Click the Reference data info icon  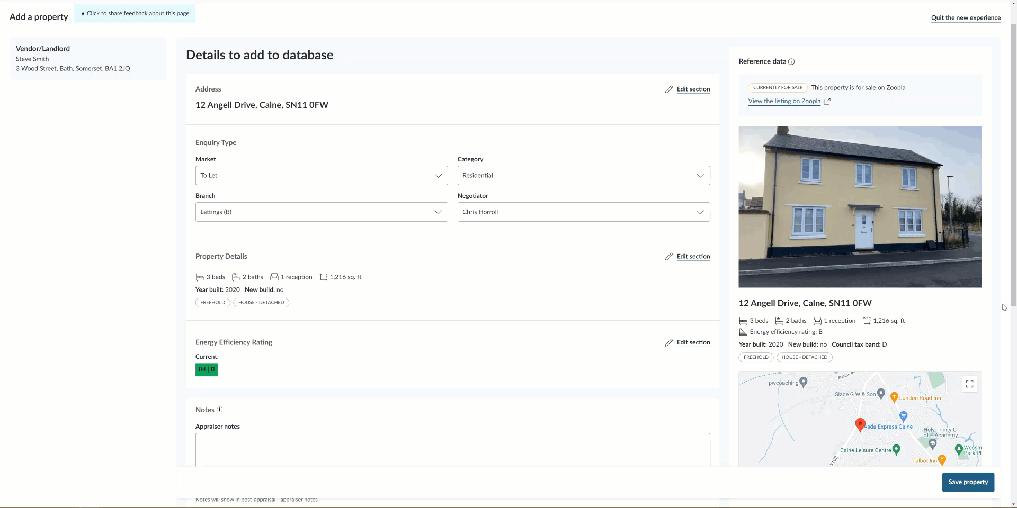(791, 62)
